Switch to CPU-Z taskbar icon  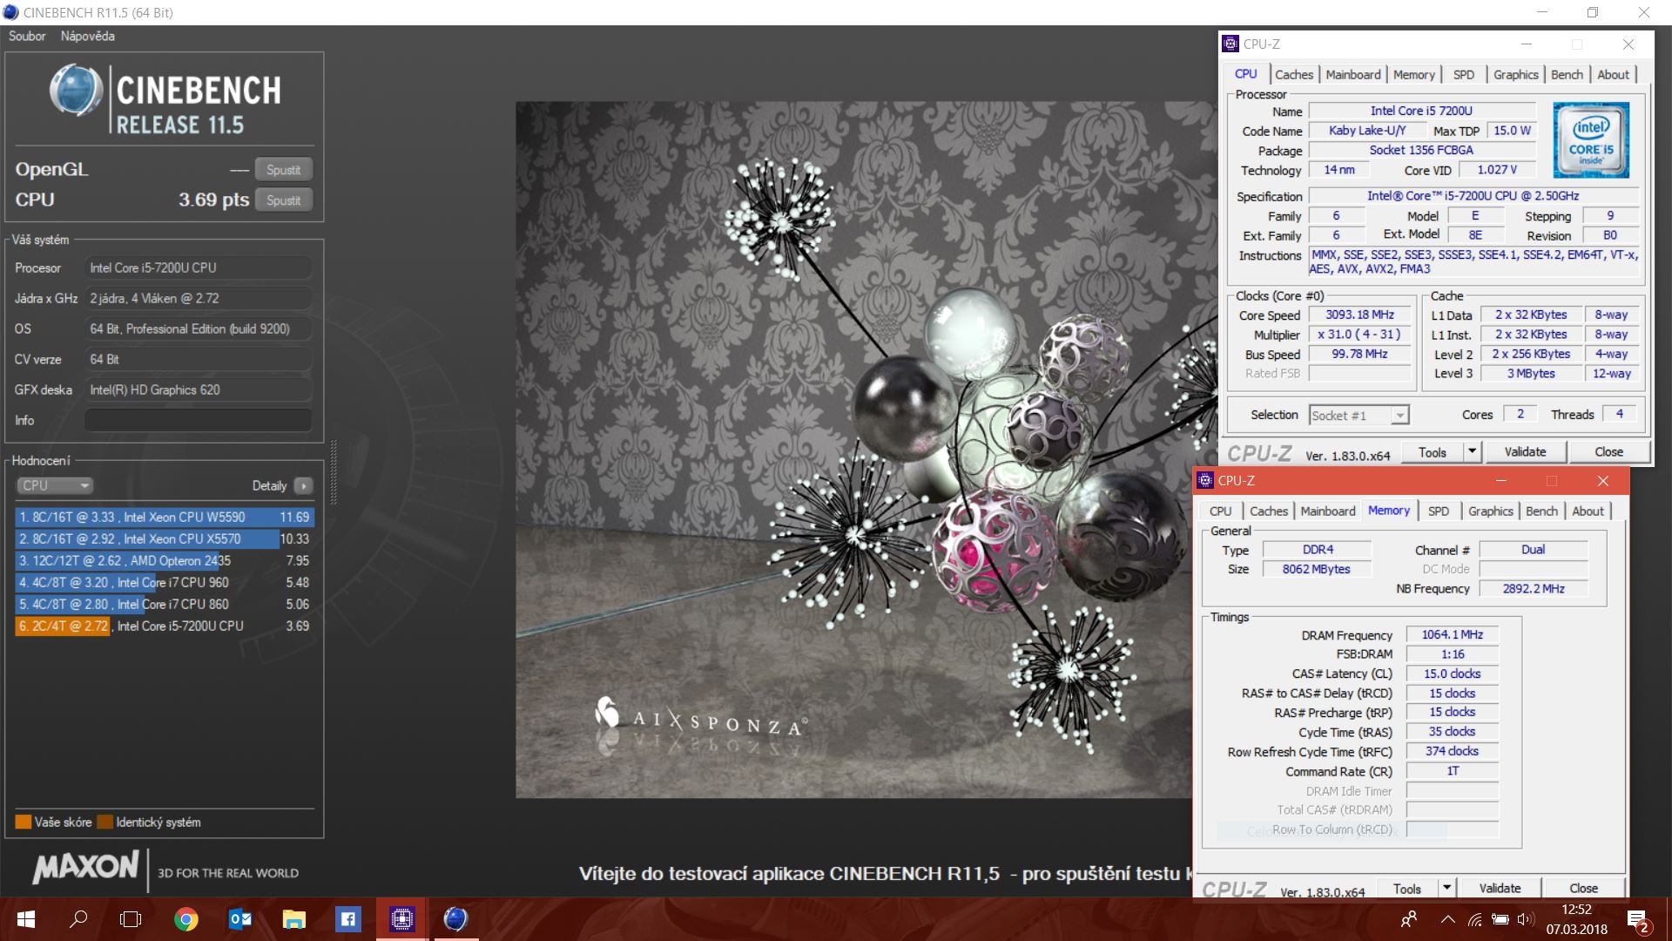point(401,919)
